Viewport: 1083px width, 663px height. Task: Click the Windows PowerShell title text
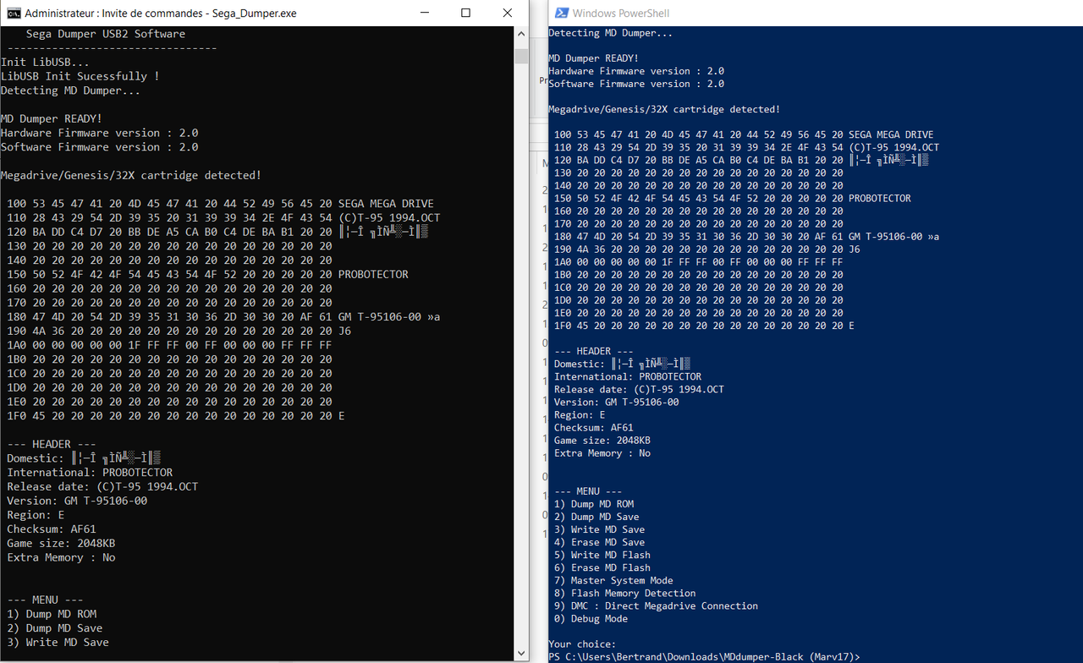pos(621,14)
